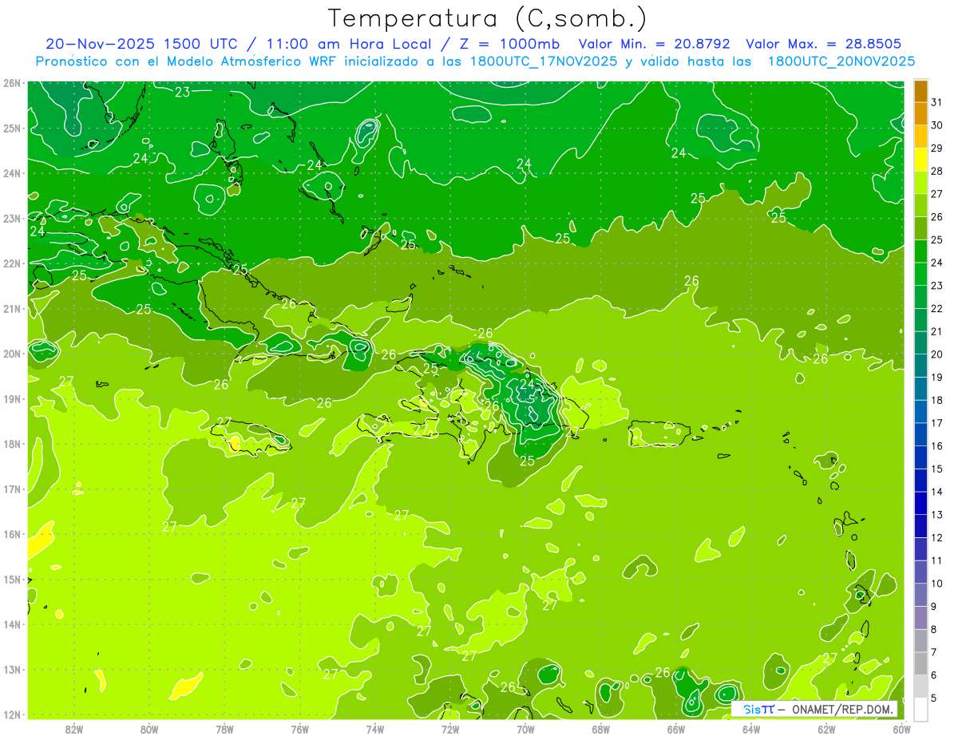958x740 pixels.
Task: Click the 64W longitude axis label
Action: 751,730
